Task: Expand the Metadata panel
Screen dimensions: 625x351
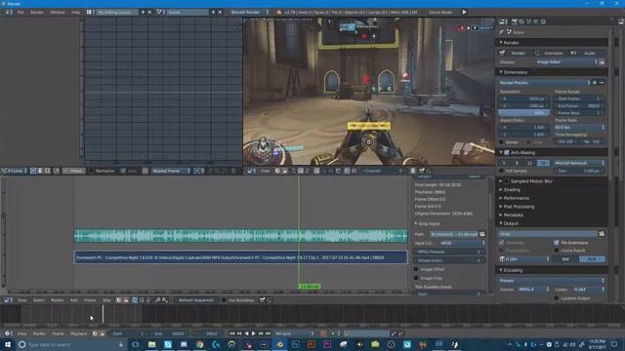Action: [x=513, y=214]
